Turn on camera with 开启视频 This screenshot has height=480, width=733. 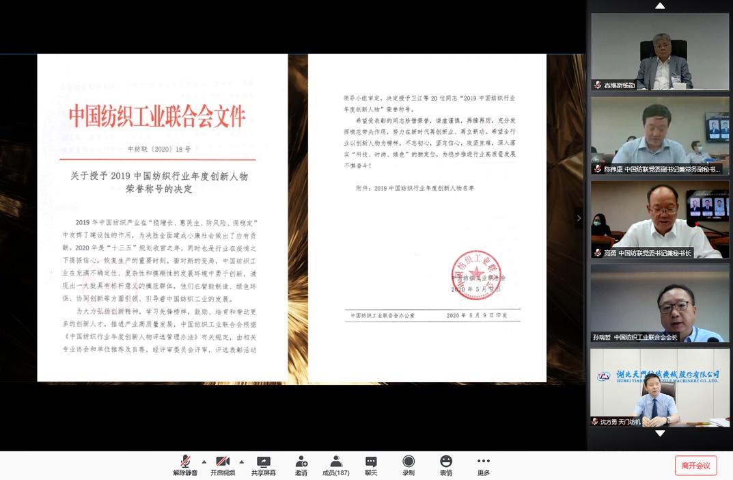coord(223,465)
